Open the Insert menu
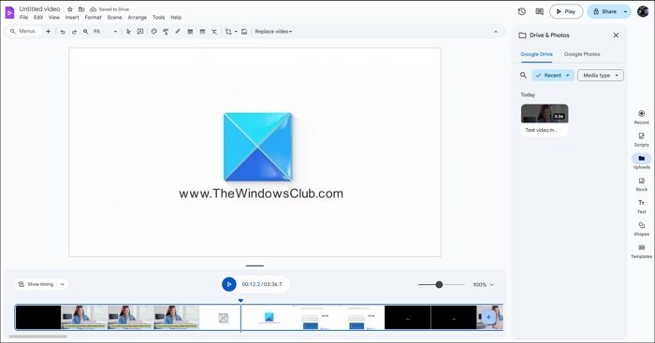This screenshot has width=655, height=343. (x=72, y=18)
